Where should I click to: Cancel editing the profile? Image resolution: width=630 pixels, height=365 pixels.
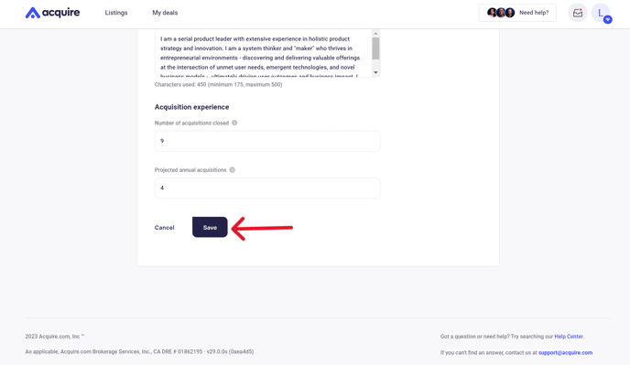164,228
